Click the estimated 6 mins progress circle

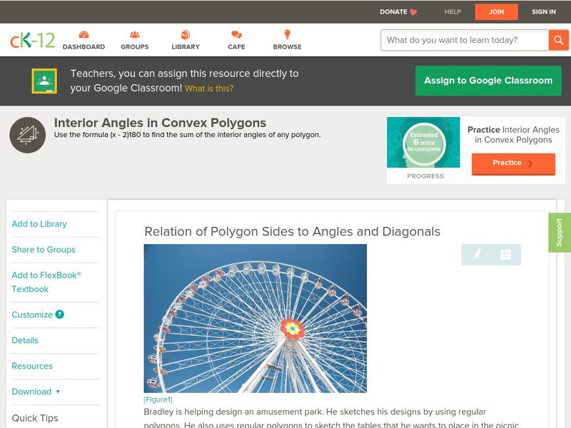(x=424, y=143)
